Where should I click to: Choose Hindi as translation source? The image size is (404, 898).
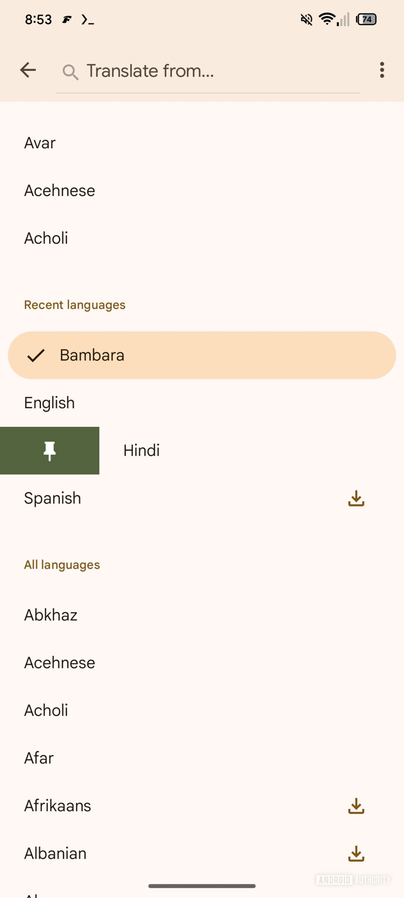(x=141, y=451)
